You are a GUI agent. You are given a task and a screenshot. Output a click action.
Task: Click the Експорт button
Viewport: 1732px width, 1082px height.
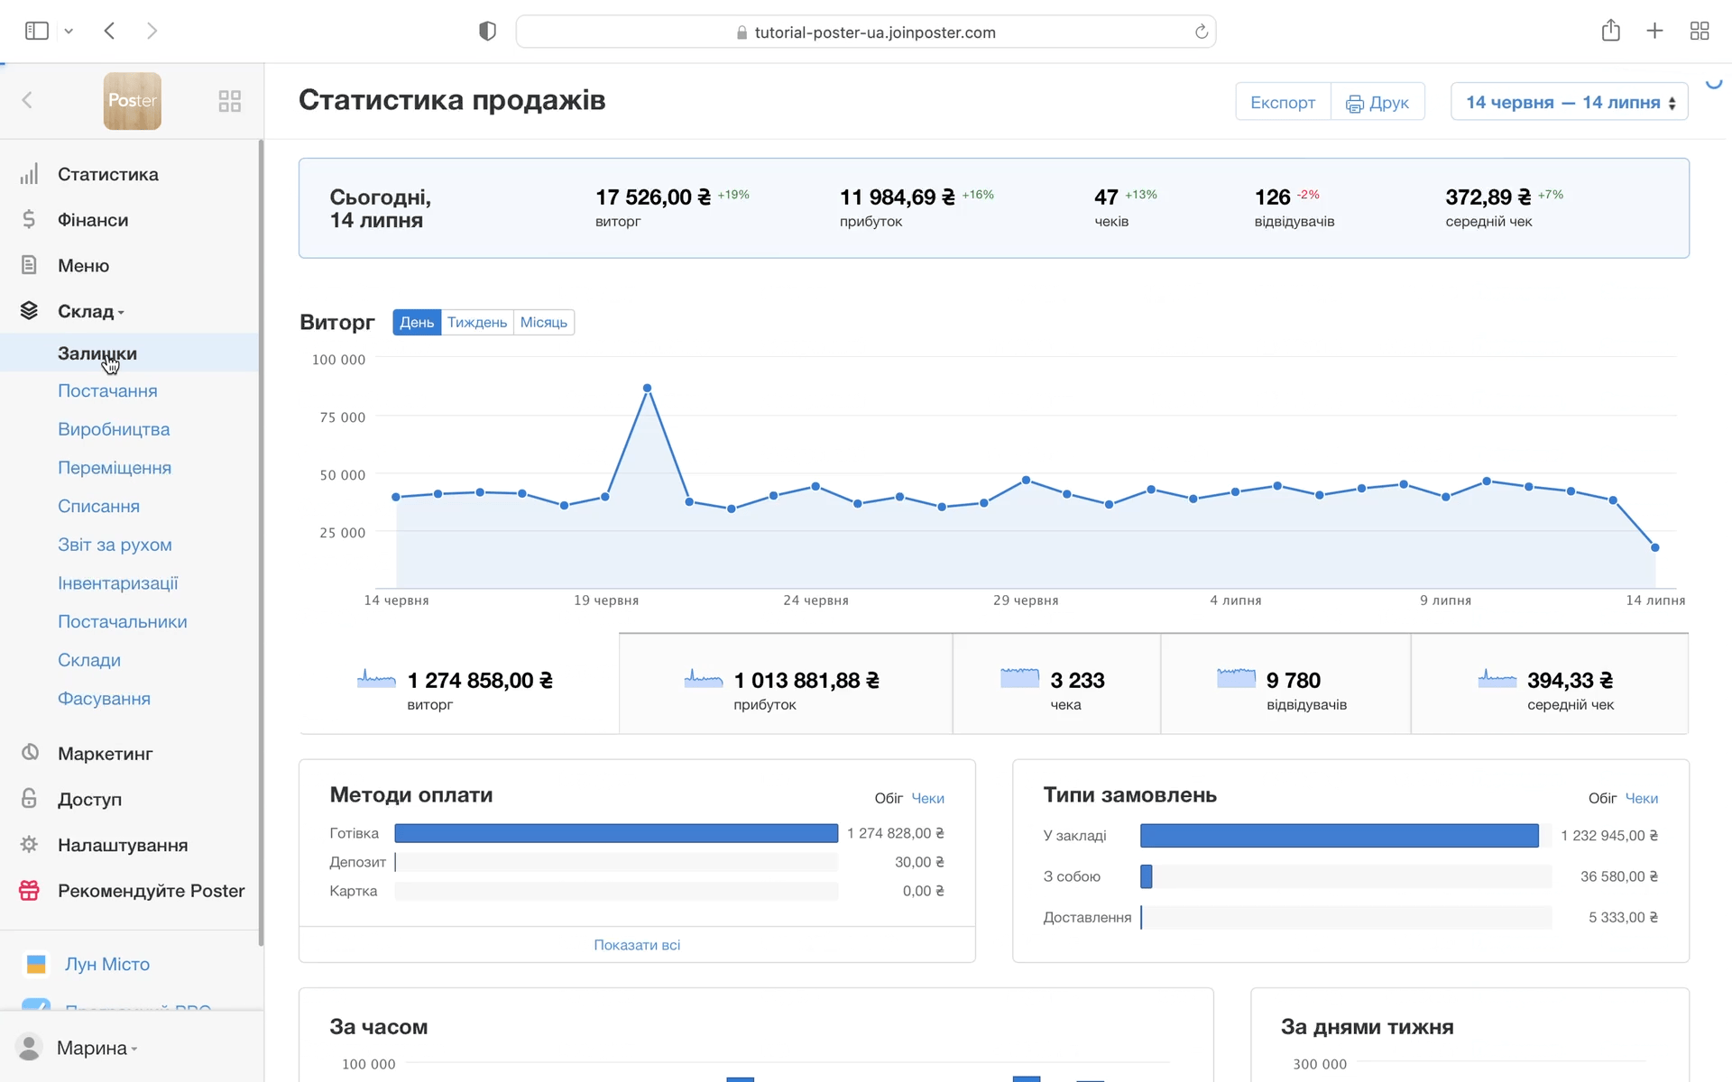click(x=1282, y=102)
